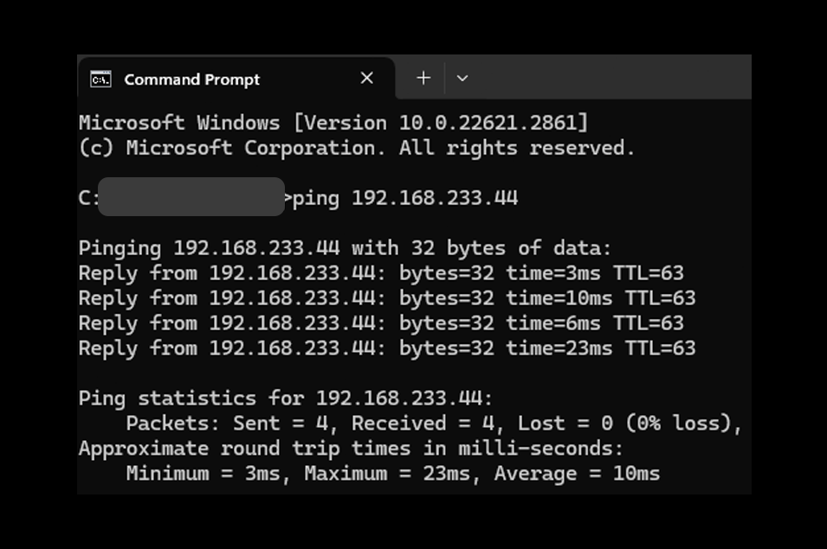Screen dimensions: 827x549
Task: Open a new tab with plus button
Action: [x=423, y=78]
